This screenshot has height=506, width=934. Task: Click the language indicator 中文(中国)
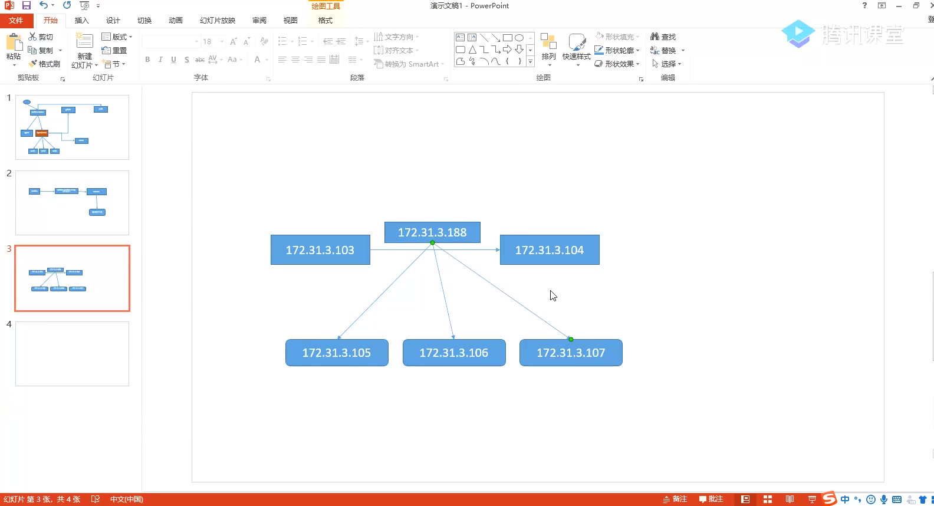[x=127, y=499]
